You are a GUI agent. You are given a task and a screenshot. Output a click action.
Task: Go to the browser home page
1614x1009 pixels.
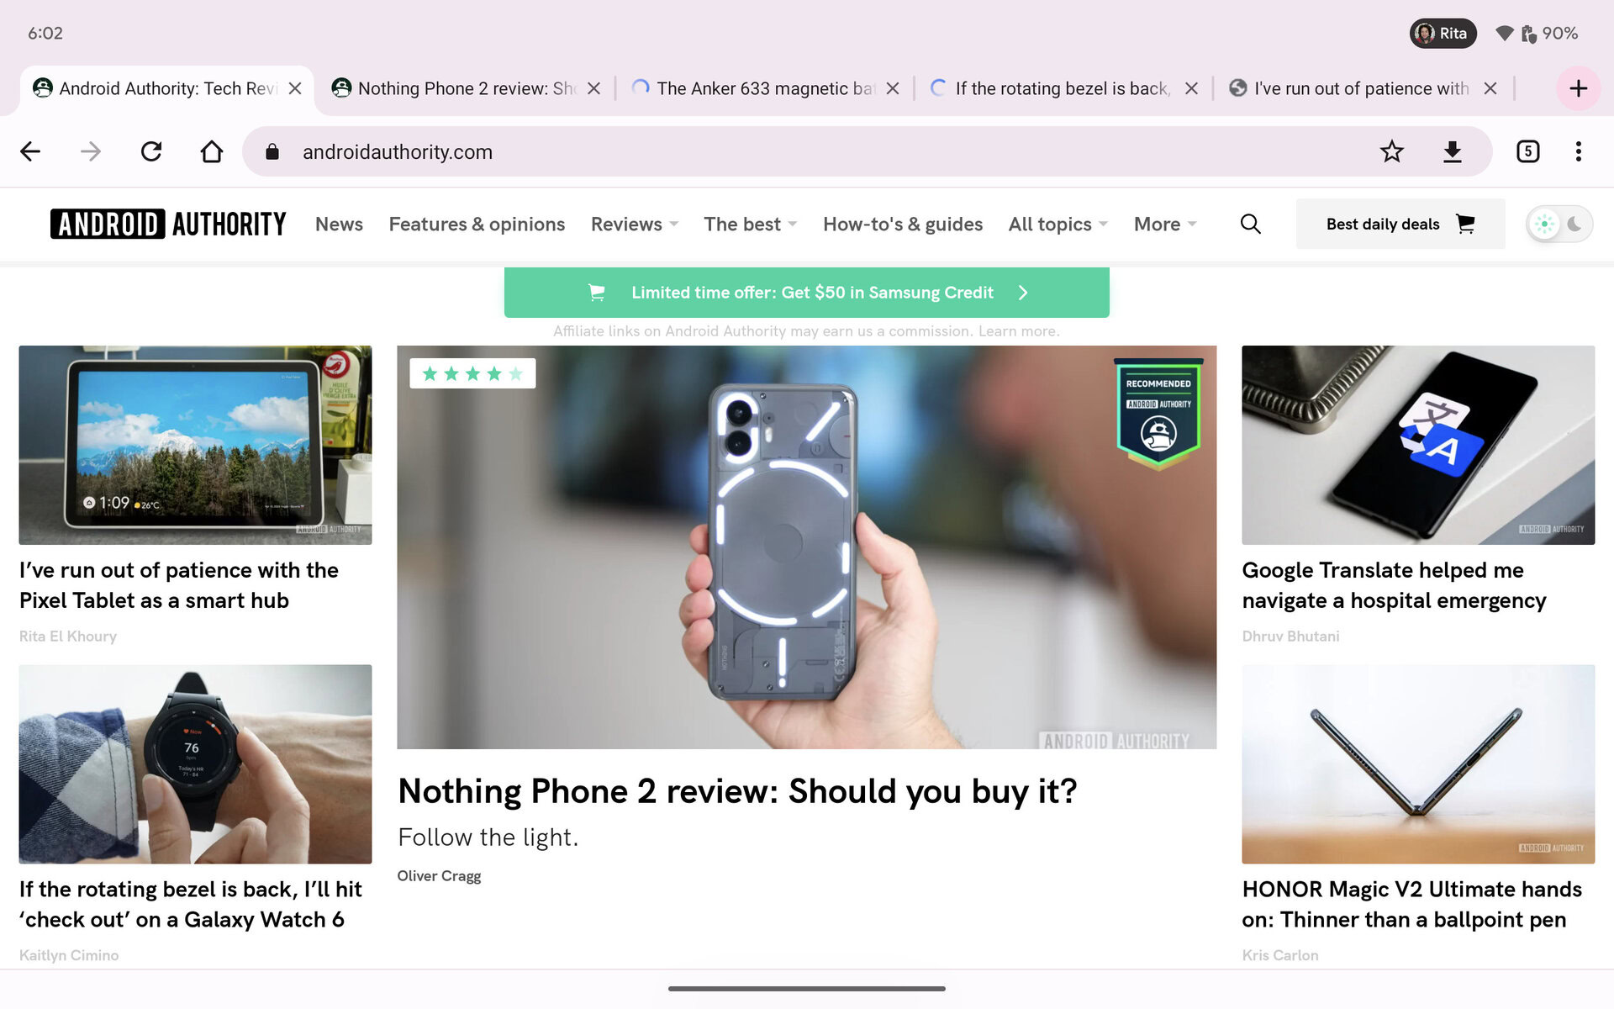click(212, 151)
